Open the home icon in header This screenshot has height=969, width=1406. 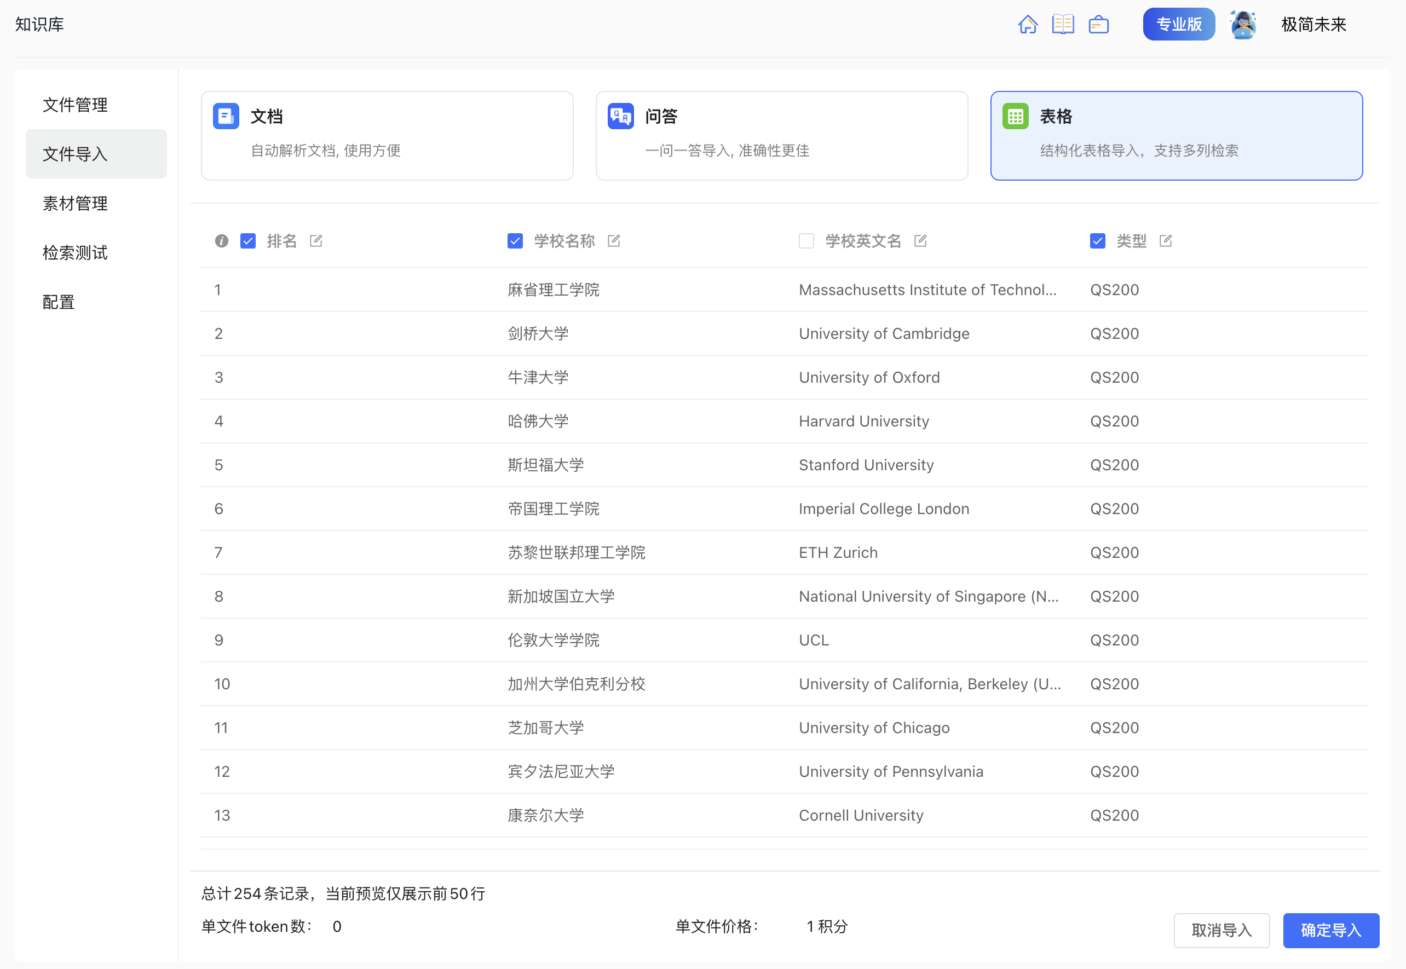[x=1027, y=24]
